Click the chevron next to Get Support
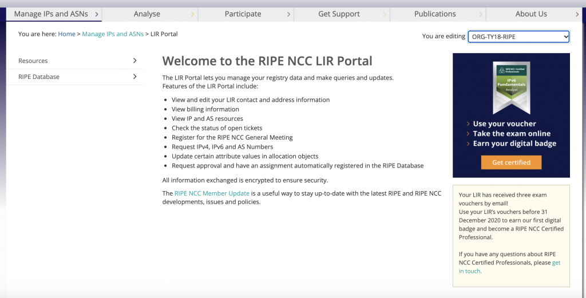The height and width of the screenshot is (298, 586). 385,14
